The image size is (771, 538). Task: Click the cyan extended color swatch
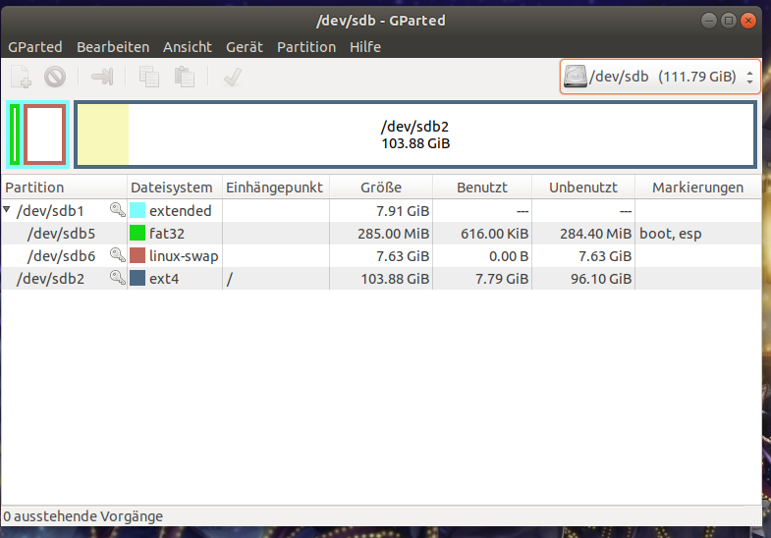138,210
